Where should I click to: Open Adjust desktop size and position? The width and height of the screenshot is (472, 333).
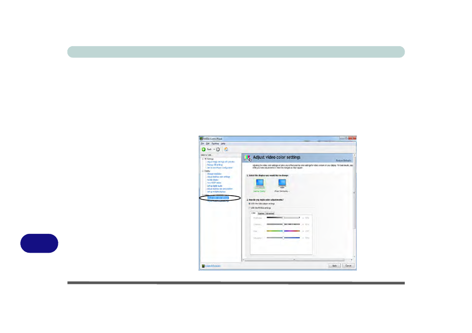pos(220,189)
